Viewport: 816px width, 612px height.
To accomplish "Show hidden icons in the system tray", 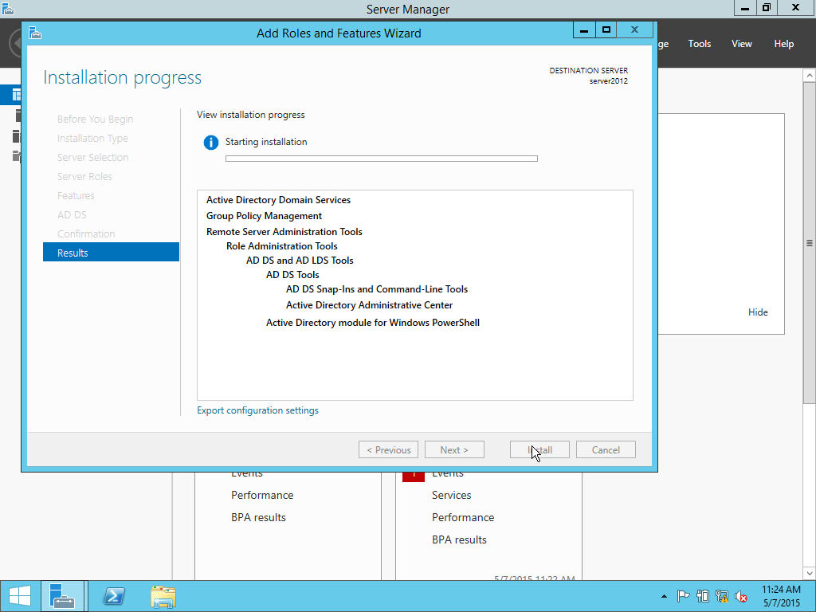I will (x=664, y=595).
